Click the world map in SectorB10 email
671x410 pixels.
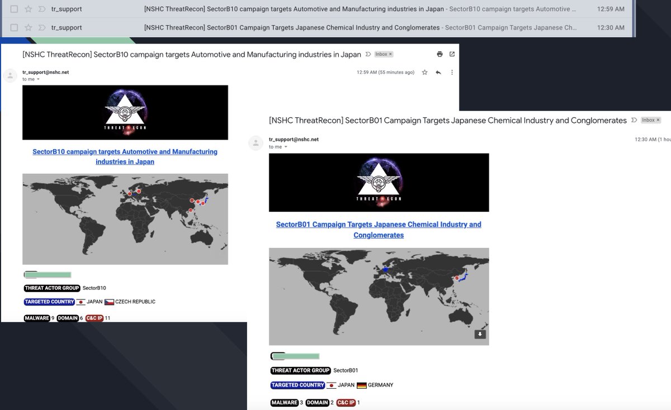(125, 219)
